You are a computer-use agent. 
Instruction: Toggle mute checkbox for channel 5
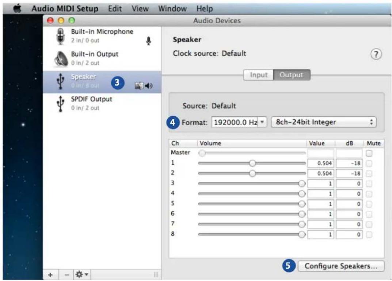pos(369,204)
